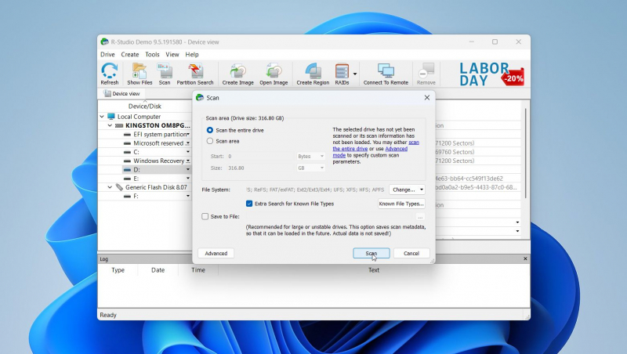Open the Start units Bytes dropdown

[310, 156]
